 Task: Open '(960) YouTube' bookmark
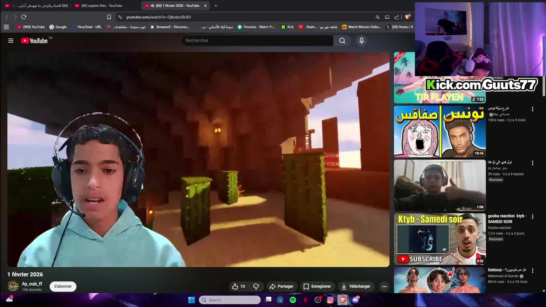point(31,27)
